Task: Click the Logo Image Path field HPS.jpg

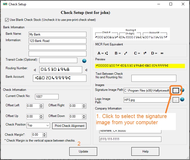Action: coord(147,100)
